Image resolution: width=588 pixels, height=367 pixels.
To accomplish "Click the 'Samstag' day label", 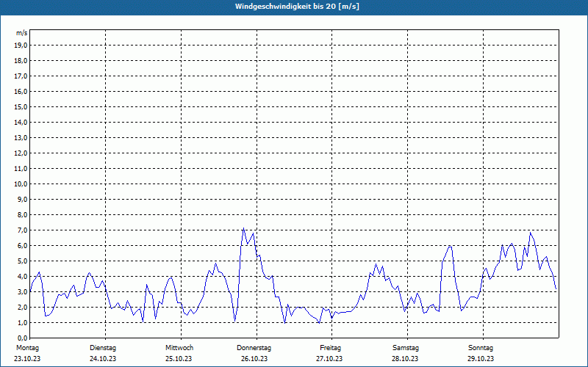I will [x=406, y=348].
